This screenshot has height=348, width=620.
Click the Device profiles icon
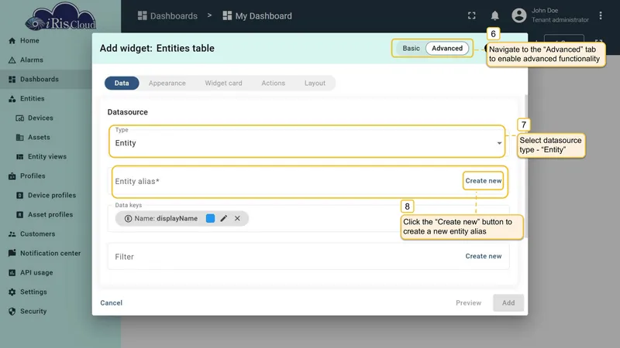[20, 196]
